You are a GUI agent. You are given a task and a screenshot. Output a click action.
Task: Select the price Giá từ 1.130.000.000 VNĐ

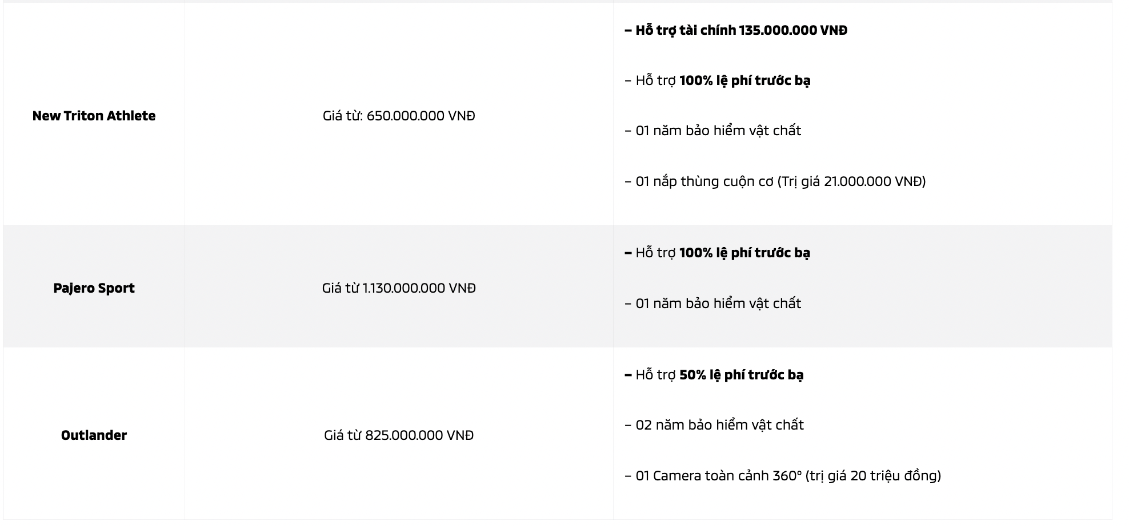click(x=399, y=288)
